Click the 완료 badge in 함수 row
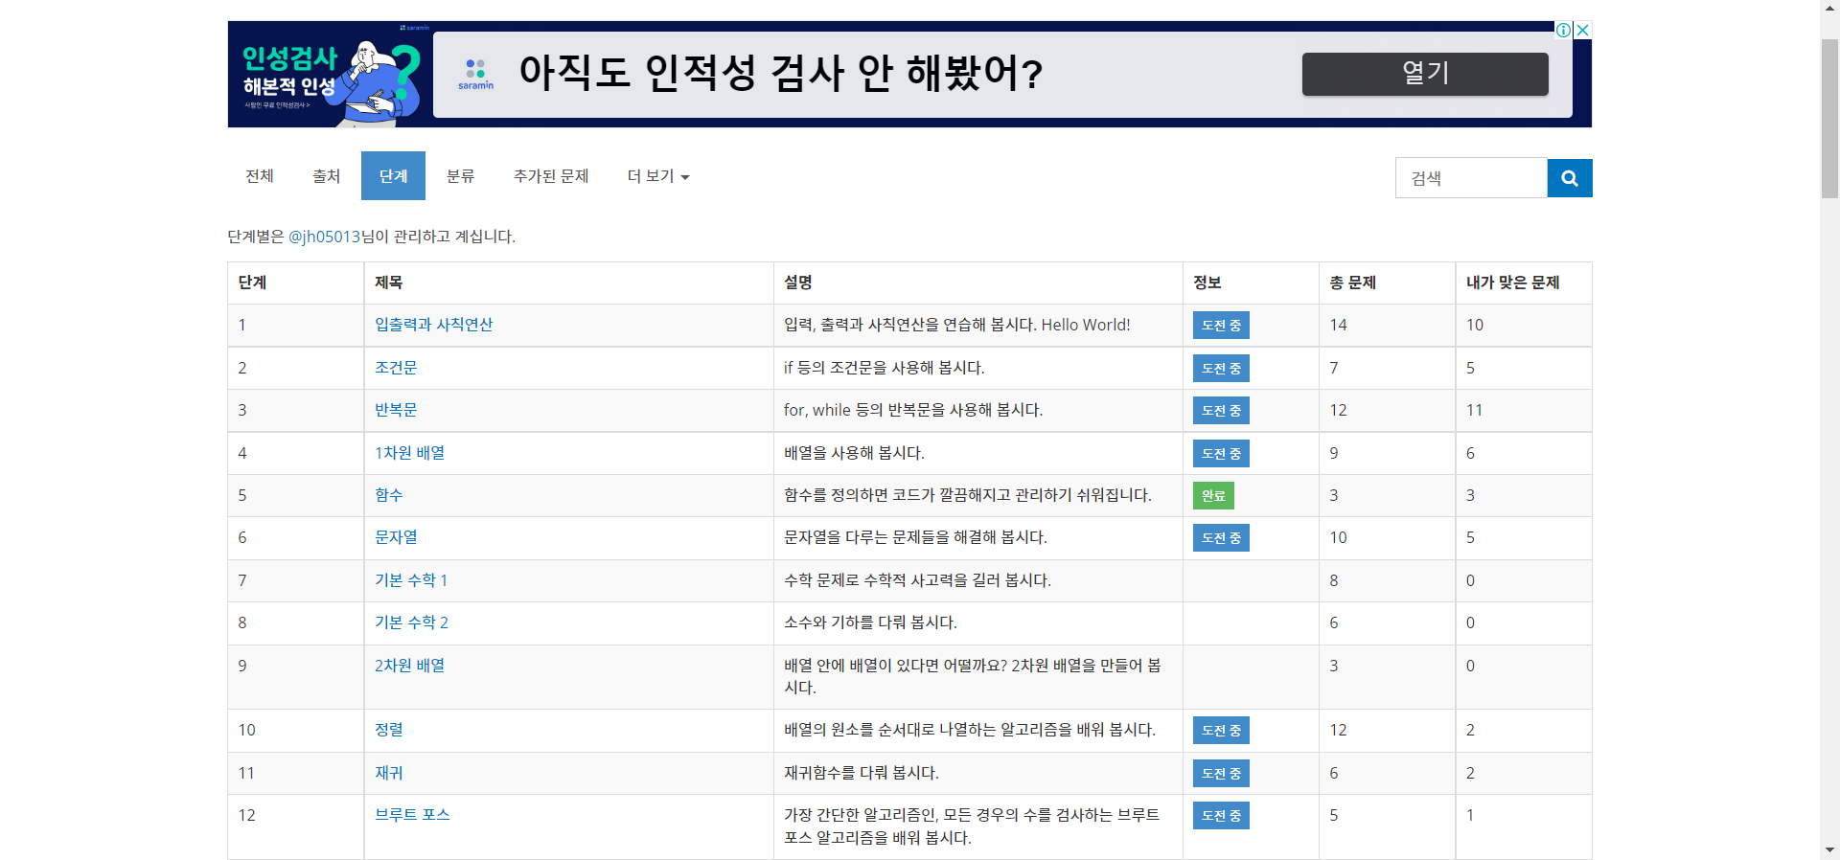 [1213, 495]
